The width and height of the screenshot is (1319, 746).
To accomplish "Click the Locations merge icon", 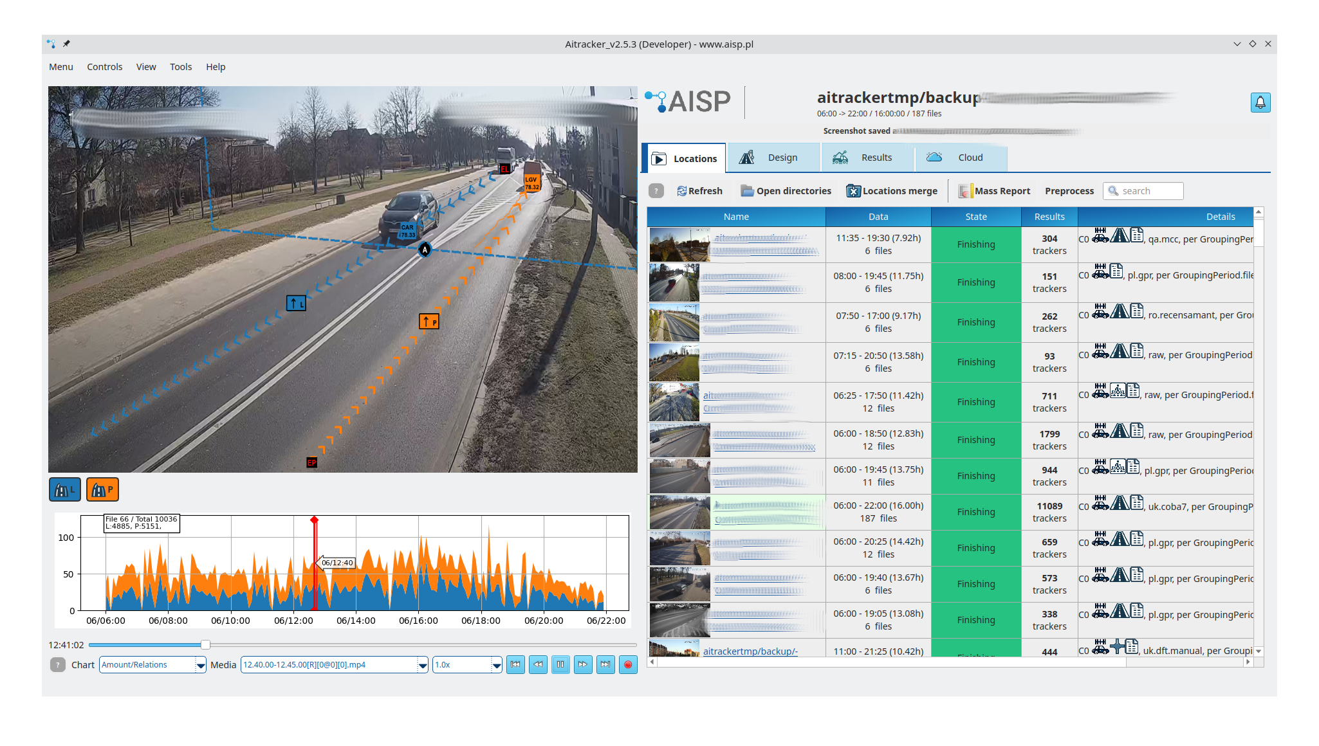I will (853, 190).
